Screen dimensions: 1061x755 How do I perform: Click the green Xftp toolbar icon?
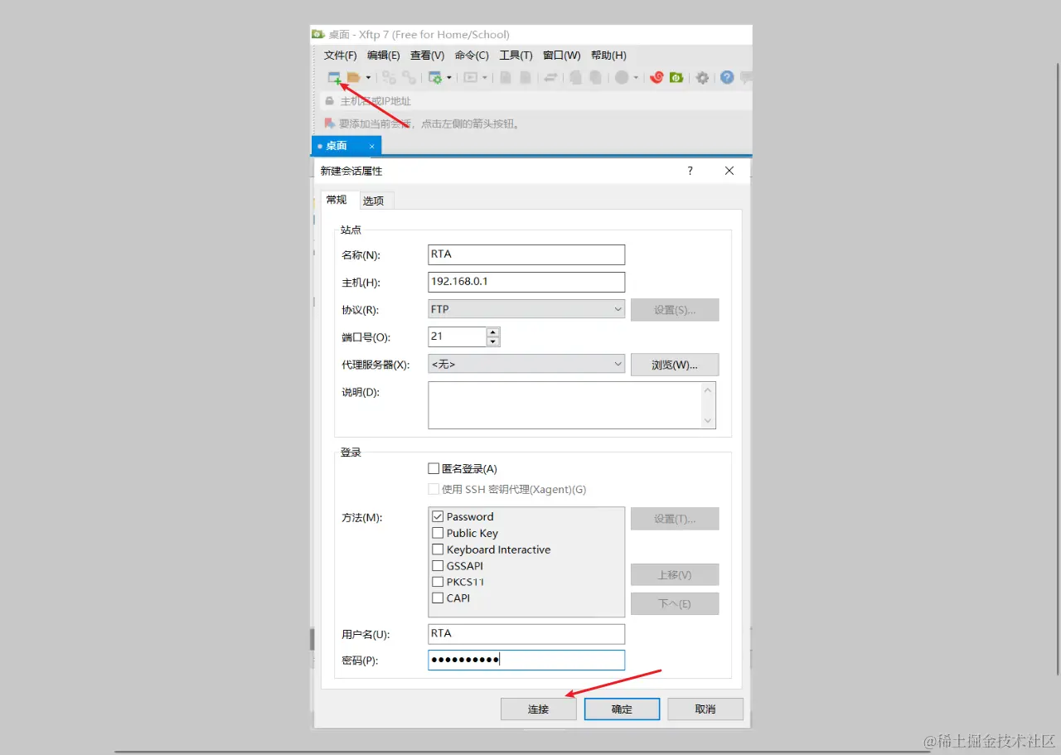tap(676, 78)
